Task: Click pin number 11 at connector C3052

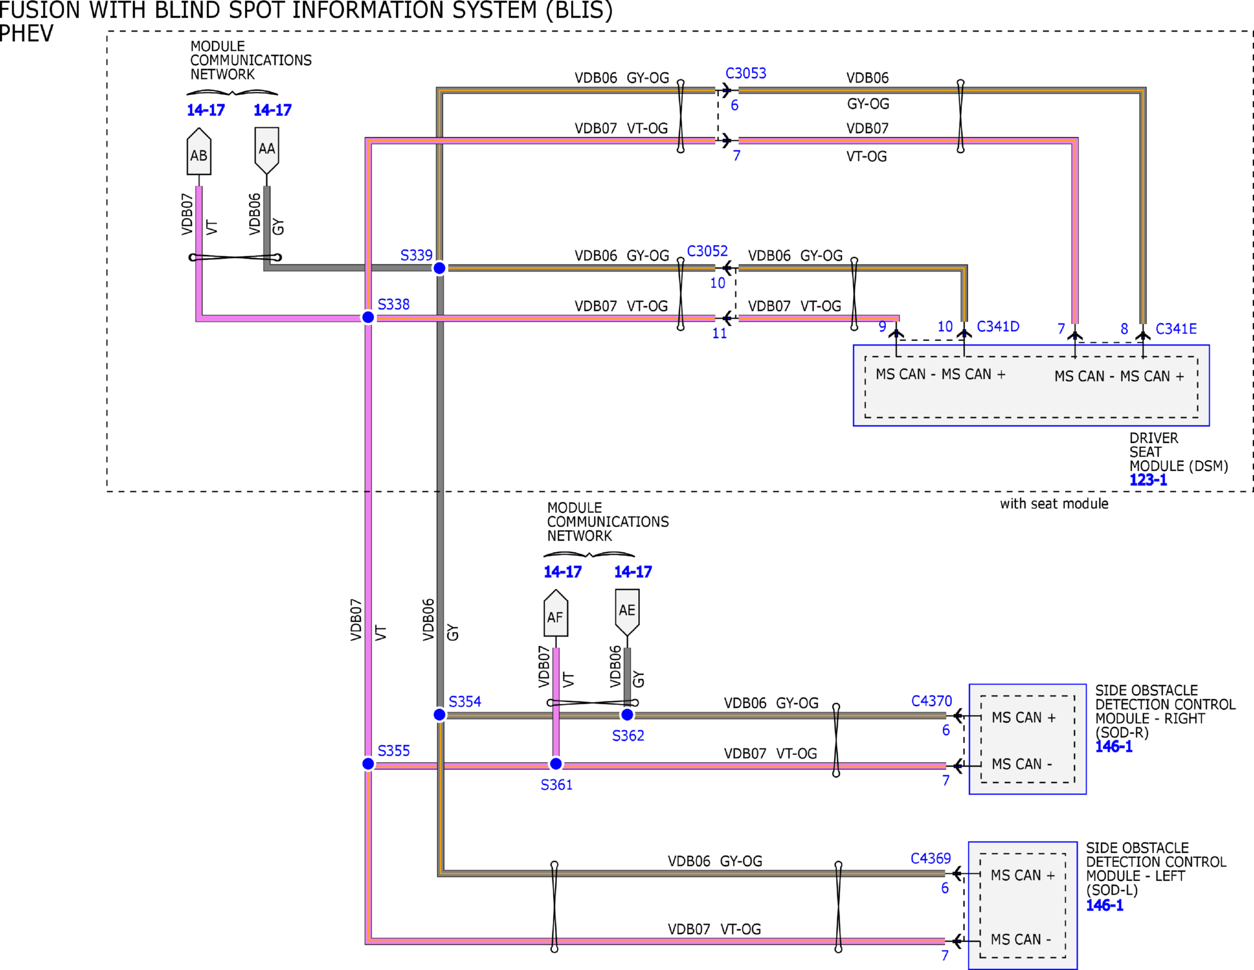Action: coord(719,334)
